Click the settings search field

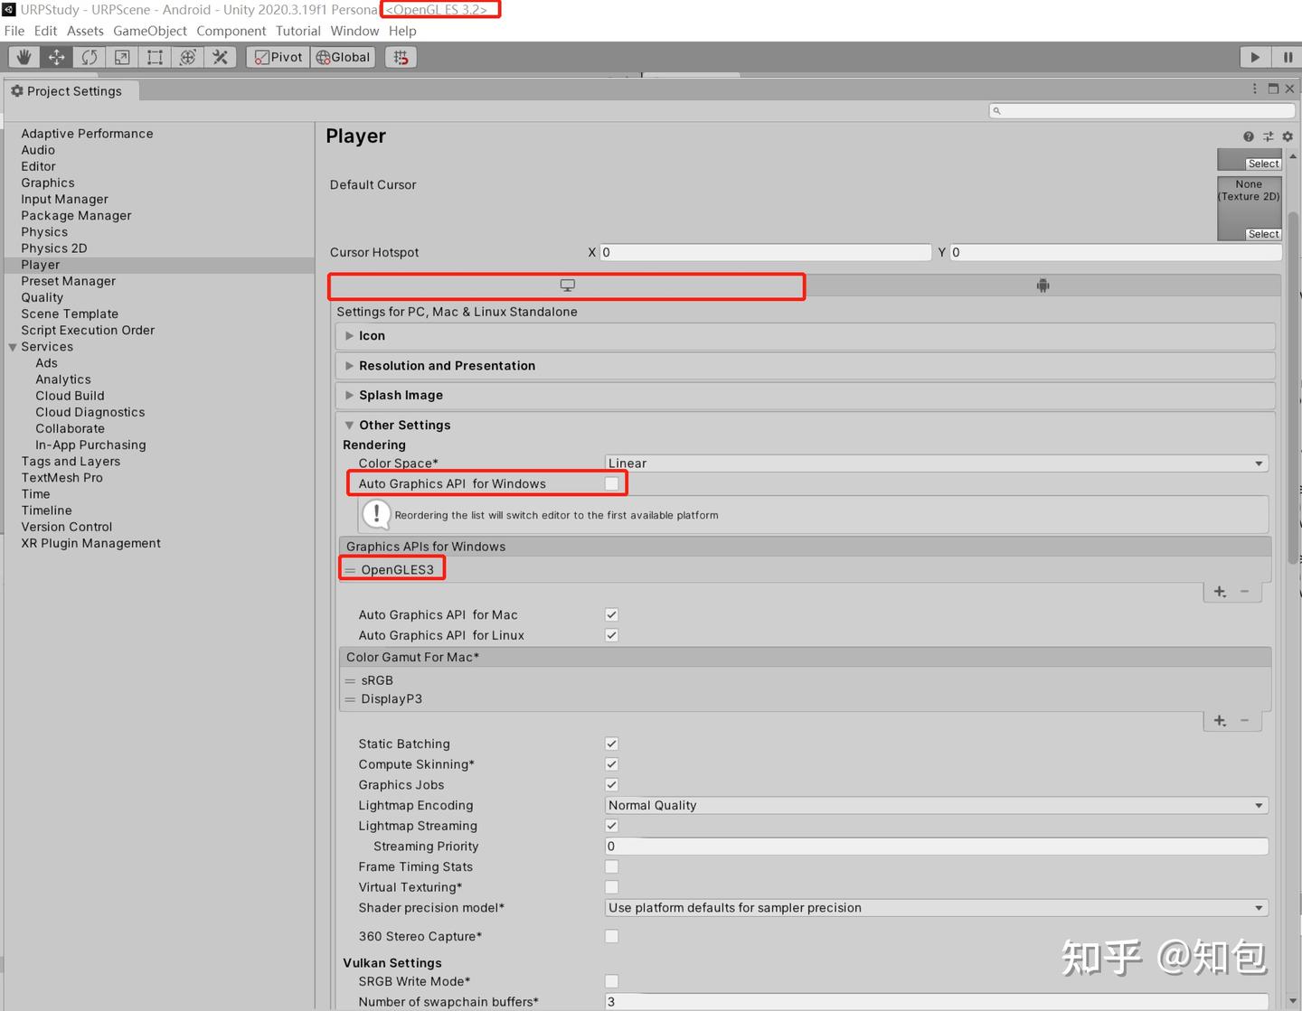pyautogui.click(x=1142, y=110)
